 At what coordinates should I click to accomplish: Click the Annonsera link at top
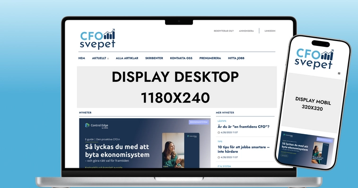click(246, 31)
